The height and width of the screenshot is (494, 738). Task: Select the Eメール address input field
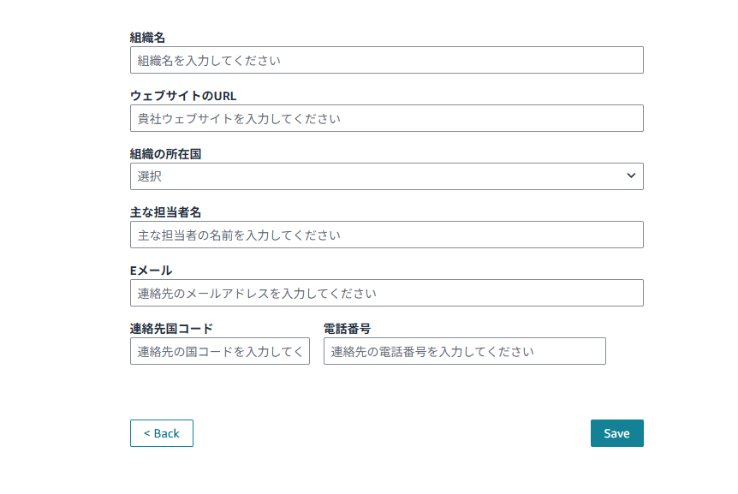386,293
